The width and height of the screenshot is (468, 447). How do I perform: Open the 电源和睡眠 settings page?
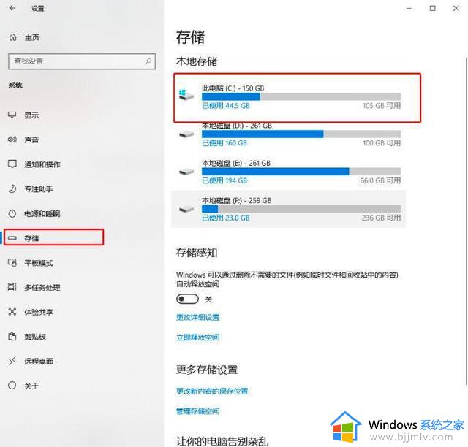coord(42,214)
